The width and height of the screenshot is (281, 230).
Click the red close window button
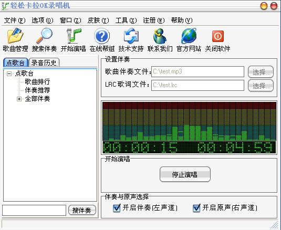click(x=274, y=6)
